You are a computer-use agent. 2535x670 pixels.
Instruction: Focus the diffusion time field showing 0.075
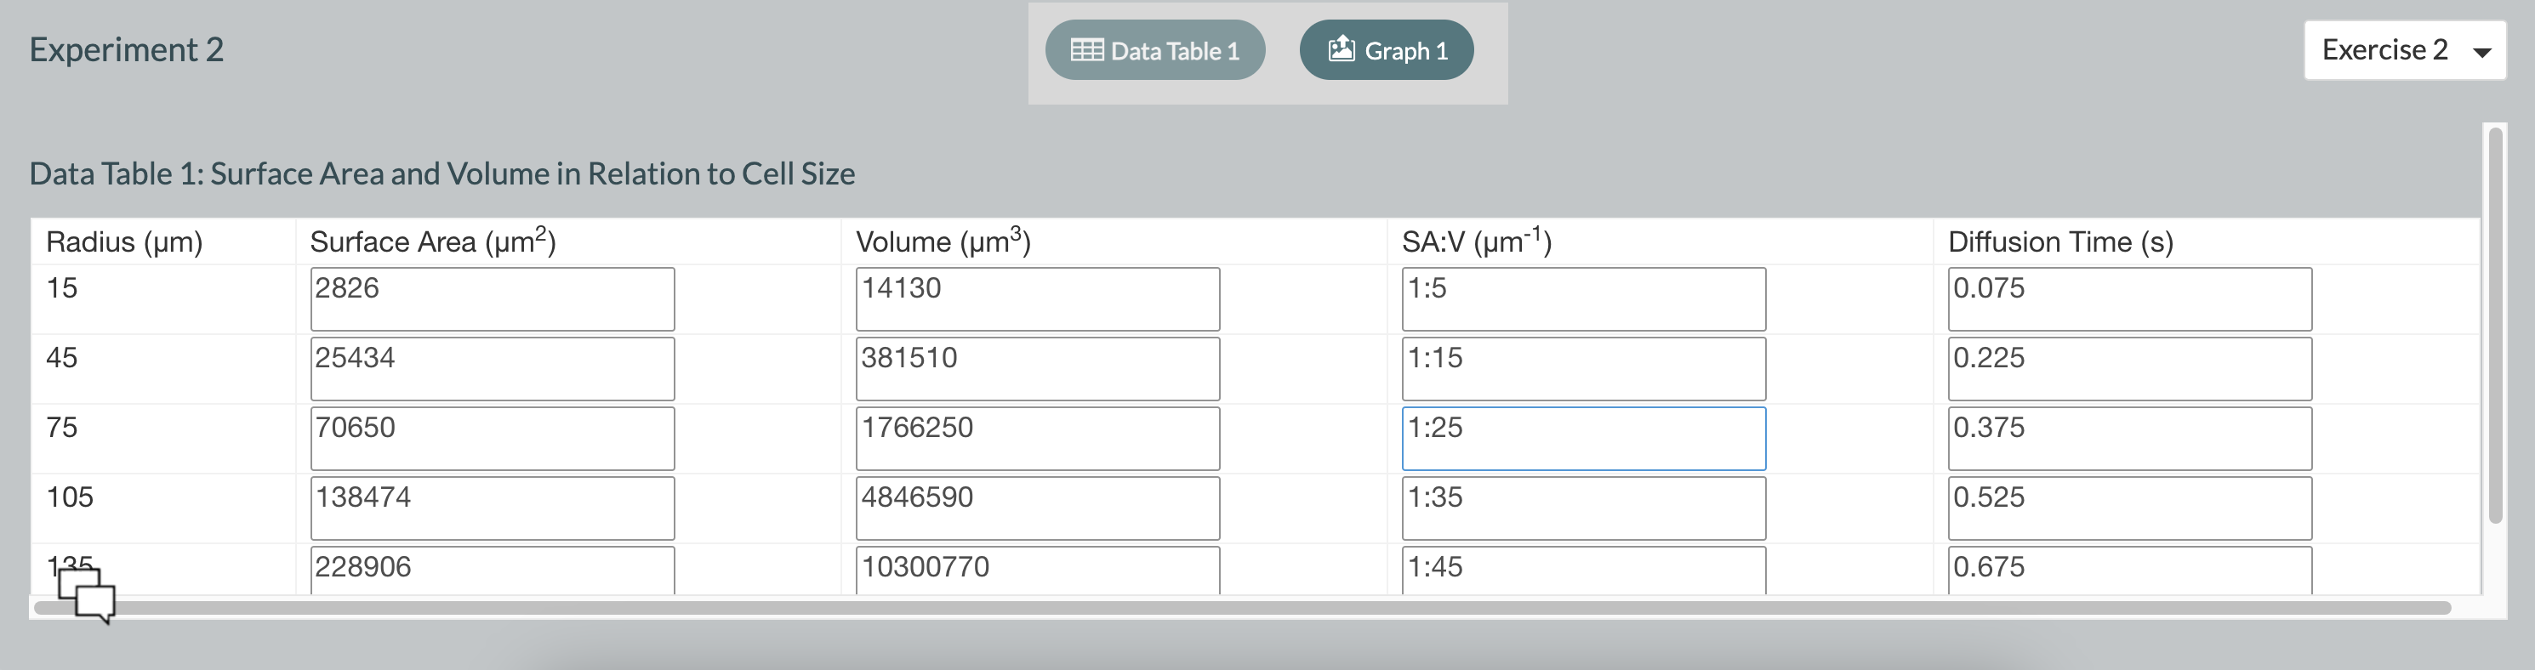click(2128, 299)
